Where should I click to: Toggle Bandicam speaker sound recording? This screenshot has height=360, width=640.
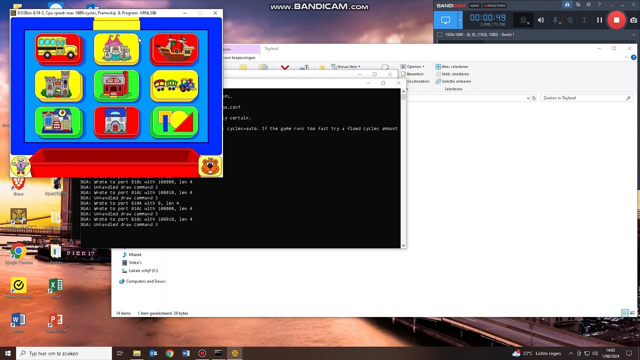541,20
